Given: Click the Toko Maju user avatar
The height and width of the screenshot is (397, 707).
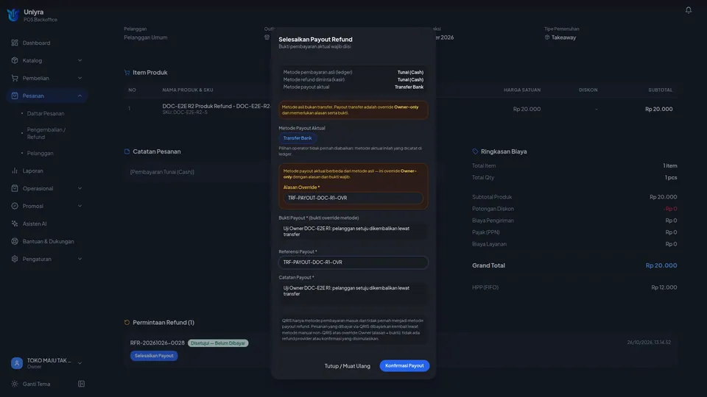Looking at the screenshot, I should click(x=17, y=362).
